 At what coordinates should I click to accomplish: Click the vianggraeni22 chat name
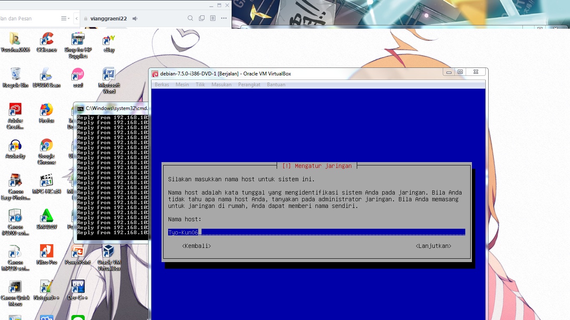pos(108,18)
